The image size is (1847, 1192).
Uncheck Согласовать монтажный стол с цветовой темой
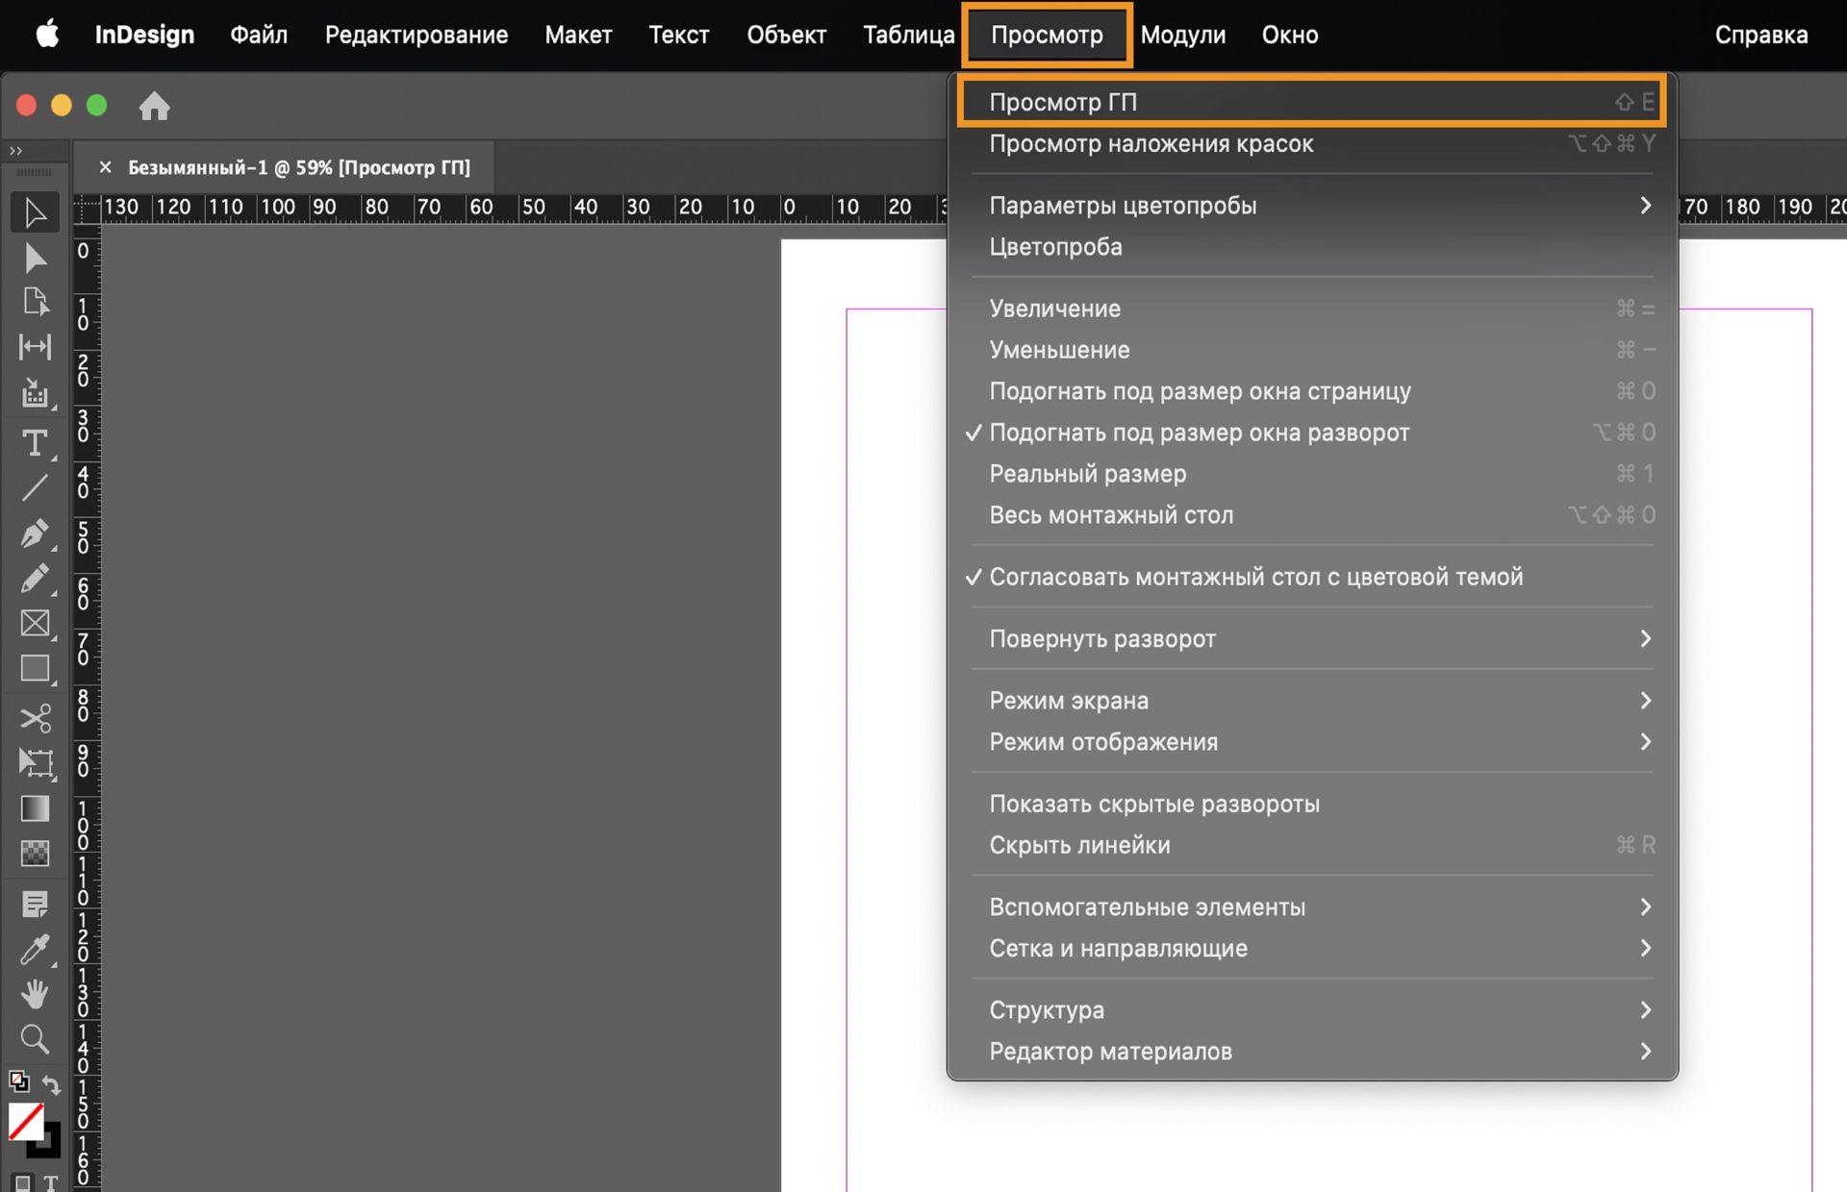pos(1255,577)
